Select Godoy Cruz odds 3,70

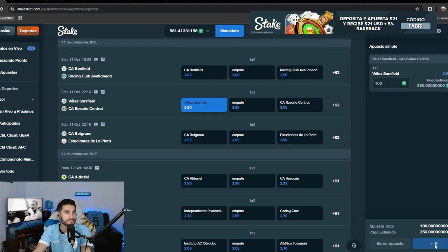pyautogui.click(x=300, y=213)
